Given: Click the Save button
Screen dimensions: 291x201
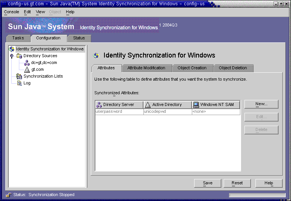Looking at the screenshot, I should click(207, 183).
